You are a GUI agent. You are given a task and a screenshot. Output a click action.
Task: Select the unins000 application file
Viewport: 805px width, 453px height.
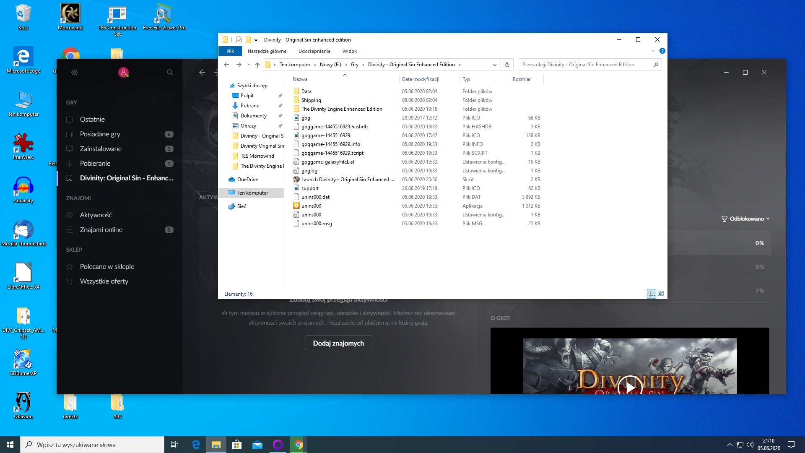click(x=307, y=206)
